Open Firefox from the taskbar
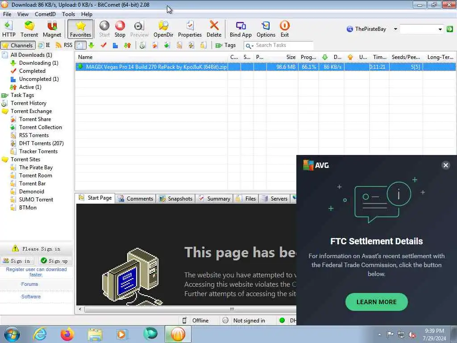This screenshot has width=457, height=343. (67, 334)
